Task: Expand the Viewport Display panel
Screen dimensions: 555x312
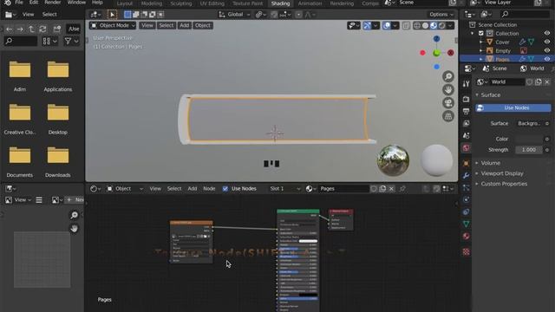Action: (501, 173)
